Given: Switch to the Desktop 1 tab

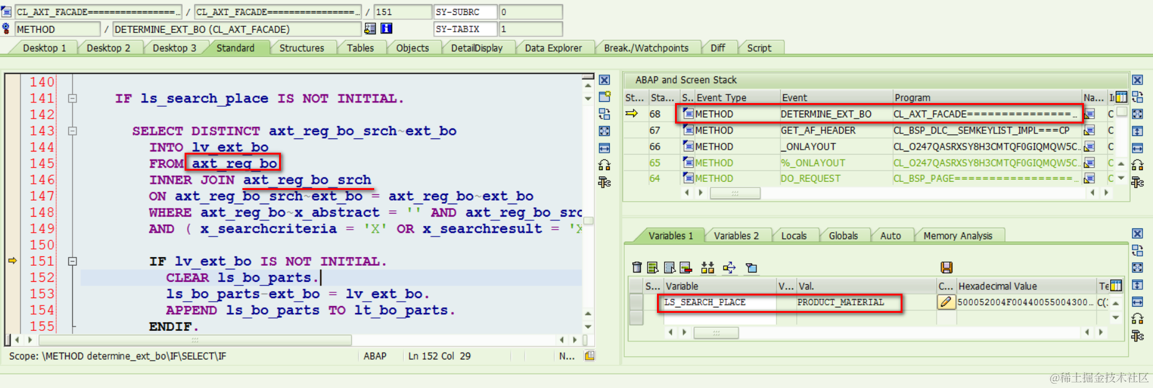Looking at the screenshot, I should pyautogui.click(x=44, y=48).
